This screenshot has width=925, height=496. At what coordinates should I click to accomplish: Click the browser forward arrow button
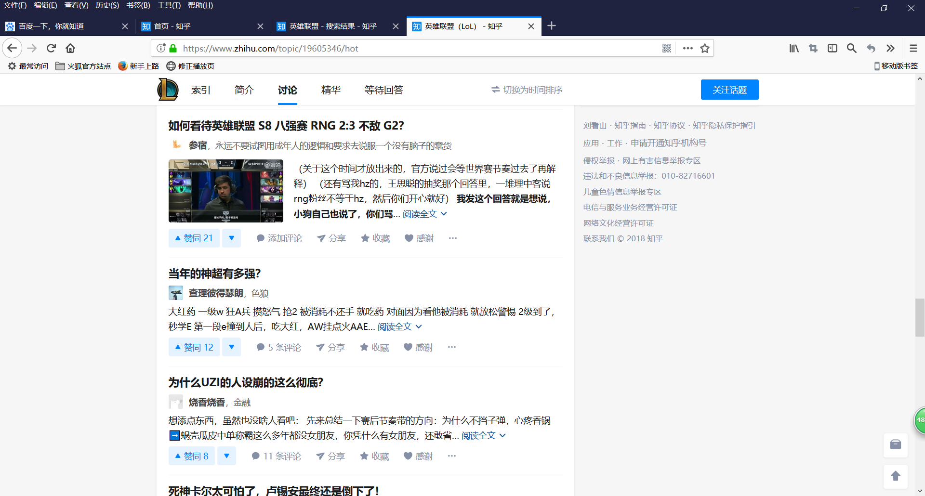pos(32,48)
